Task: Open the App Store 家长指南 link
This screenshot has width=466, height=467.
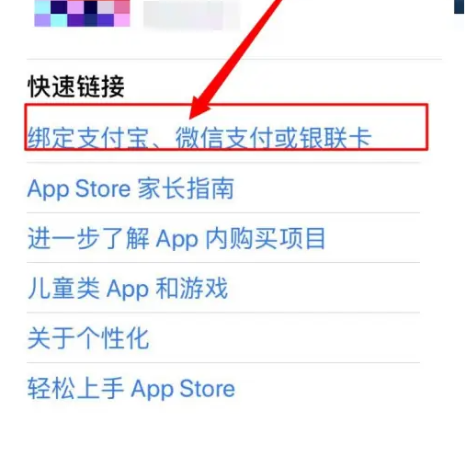Action: pos(131,188)
